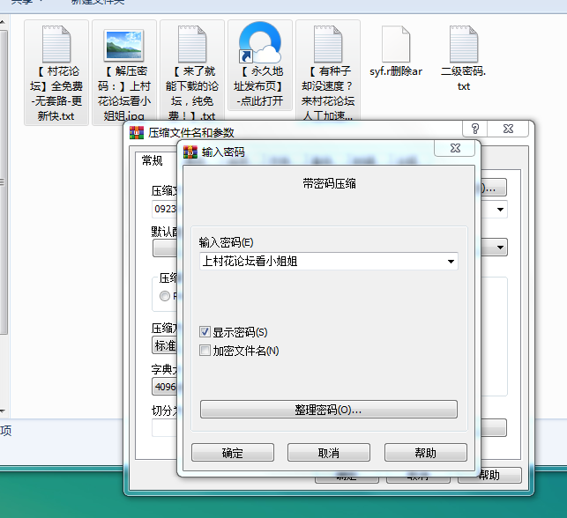Click the 整理密码 button

tap(328, 410)
